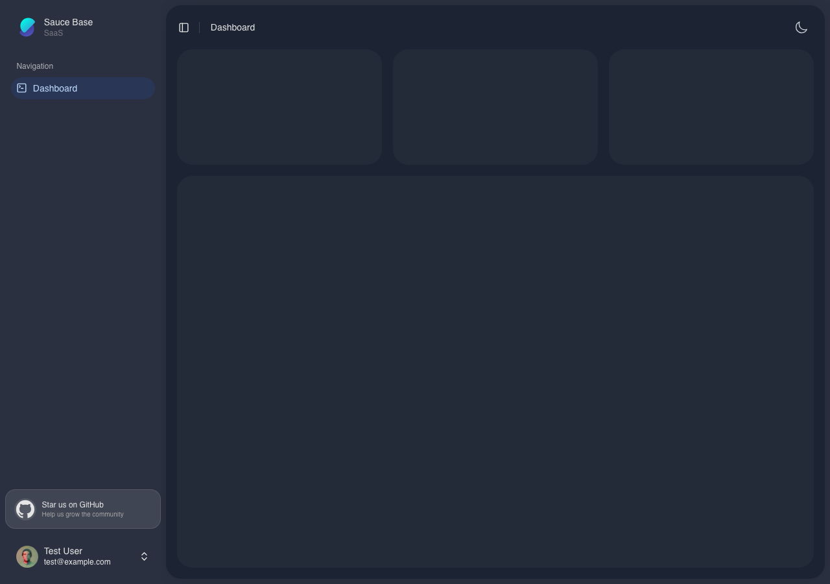The height and width of the screenshot is (584, 830).
Task: Toggle dark mode with the moon icon
Action: click(801, 27)
